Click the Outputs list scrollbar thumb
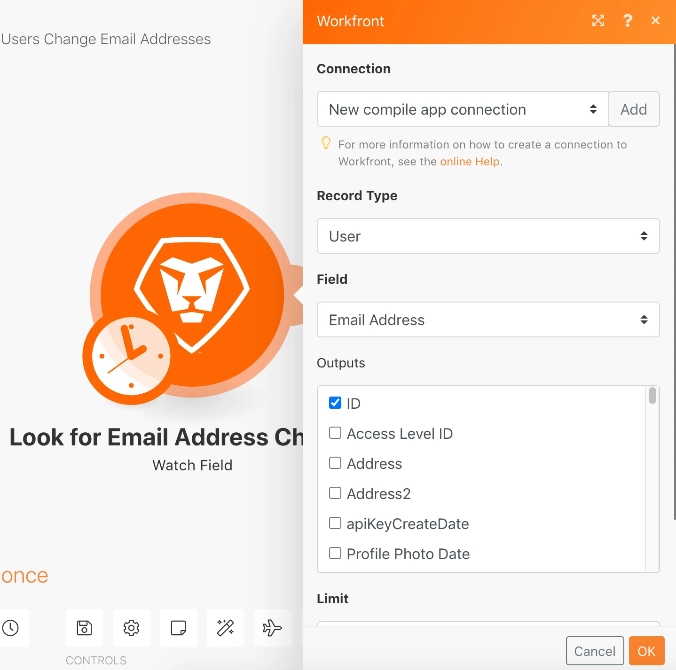Screen dimensions: 676x670 pos(652,396)
